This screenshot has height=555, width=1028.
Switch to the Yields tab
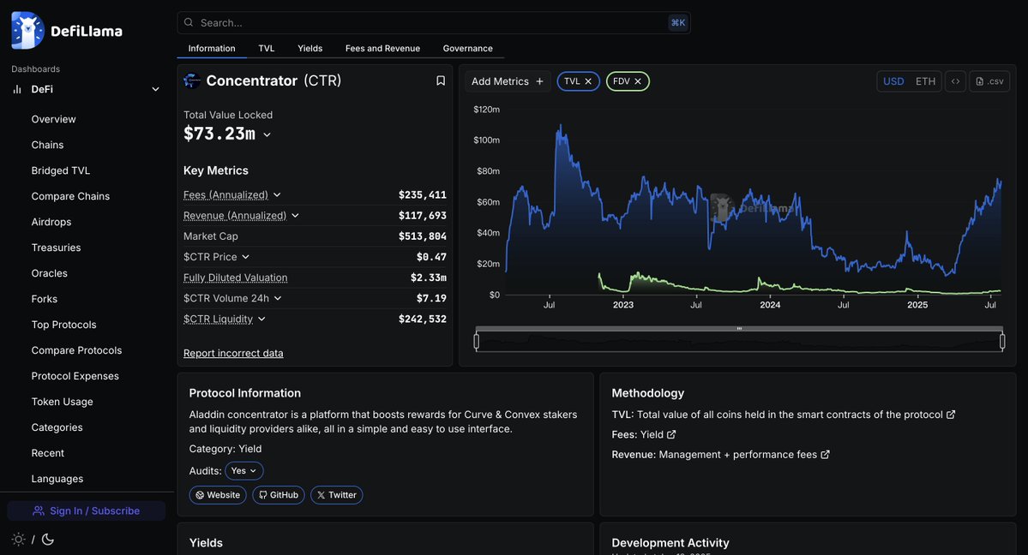tap(310, 49)
